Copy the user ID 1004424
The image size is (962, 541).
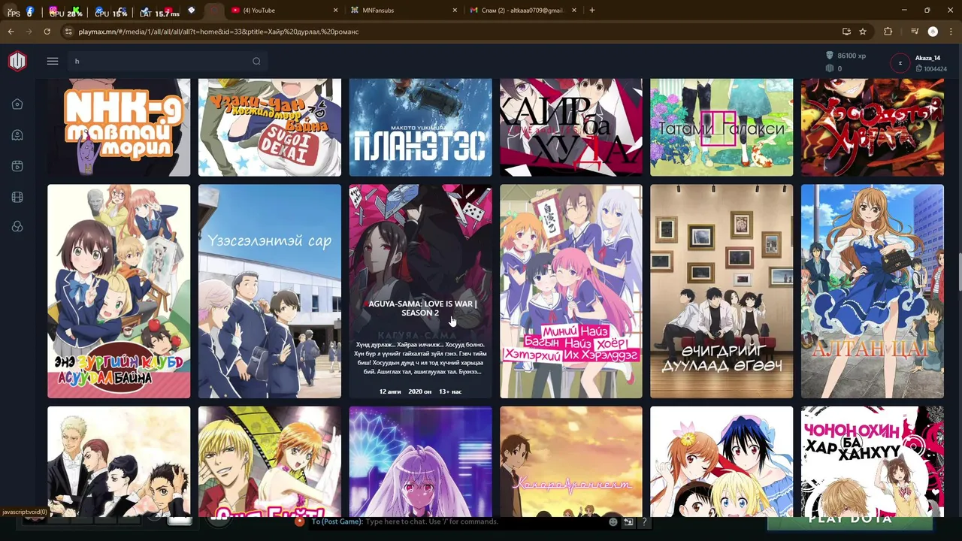point(931,69)
